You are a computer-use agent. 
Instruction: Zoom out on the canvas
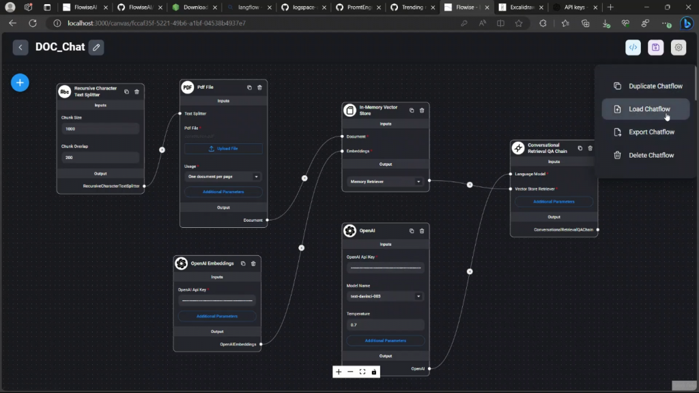[x=350, y=372]
